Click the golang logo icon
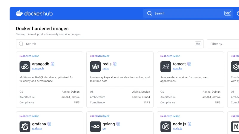 point(95,127)
